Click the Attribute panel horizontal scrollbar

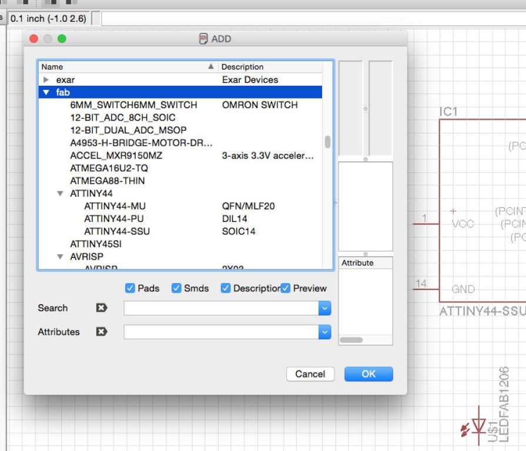(351, 340)
